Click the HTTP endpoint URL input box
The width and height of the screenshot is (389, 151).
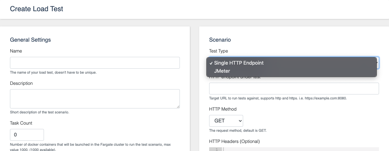click(294, 89)
